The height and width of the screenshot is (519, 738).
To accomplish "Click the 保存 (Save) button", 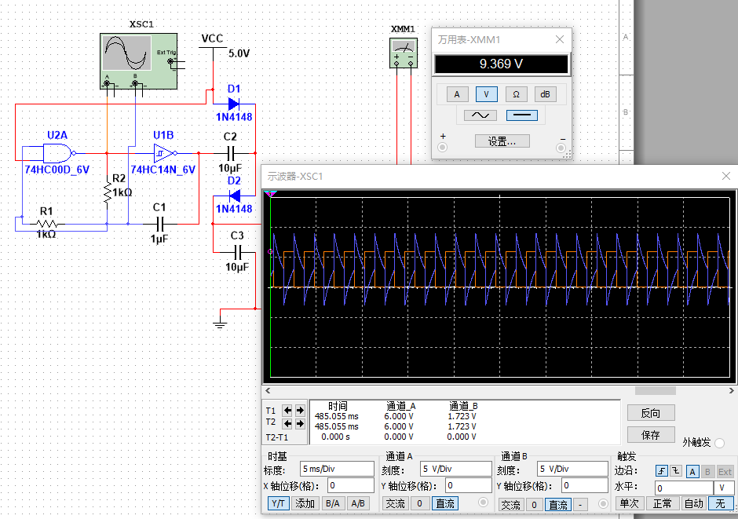I will [x=651, y=435].
